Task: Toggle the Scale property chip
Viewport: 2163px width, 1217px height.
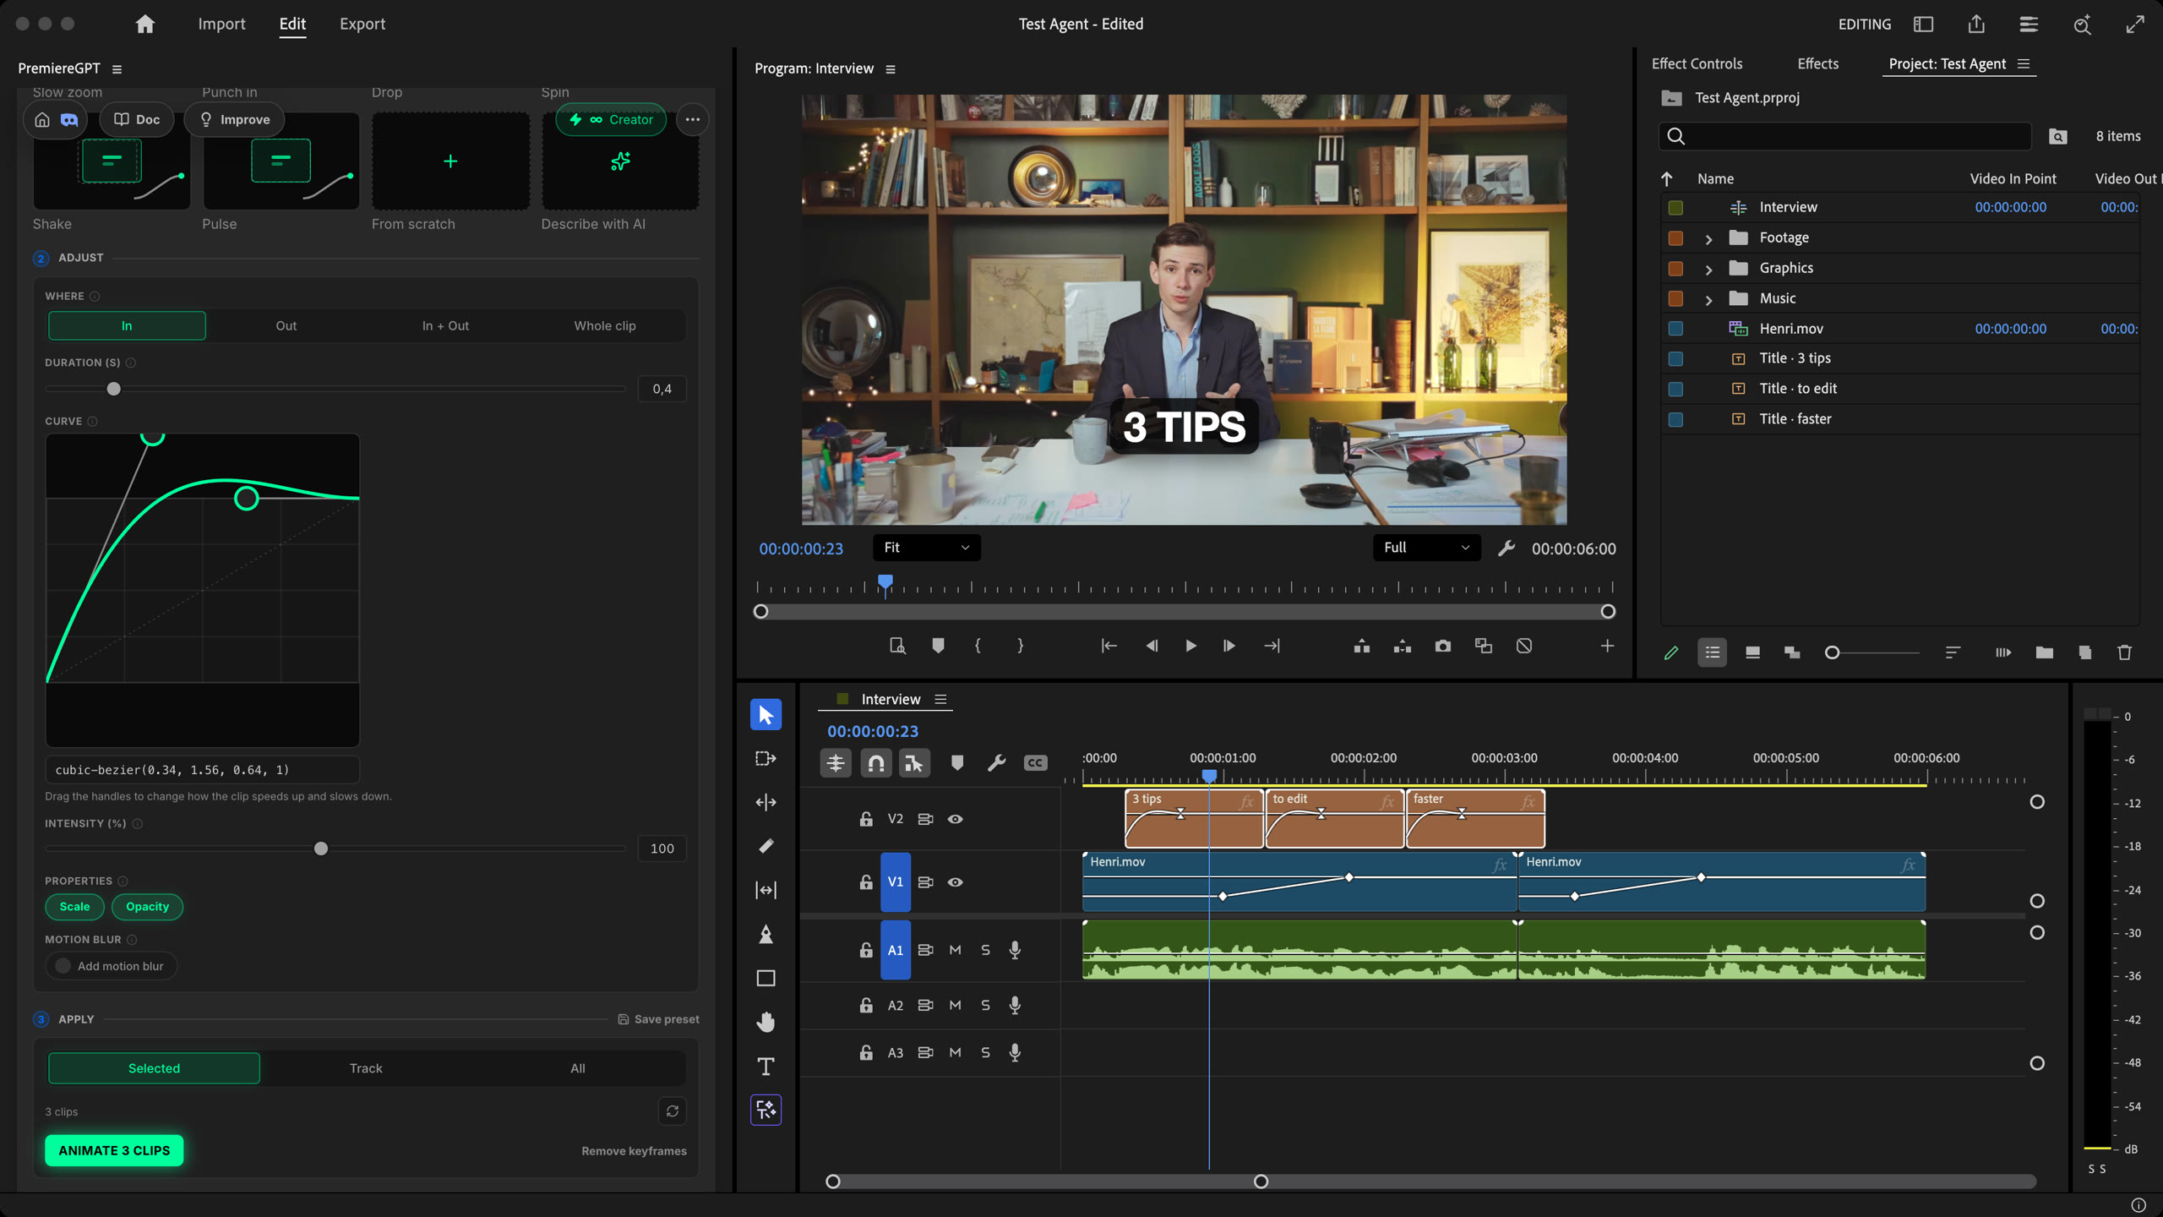Action: [74, 907]
